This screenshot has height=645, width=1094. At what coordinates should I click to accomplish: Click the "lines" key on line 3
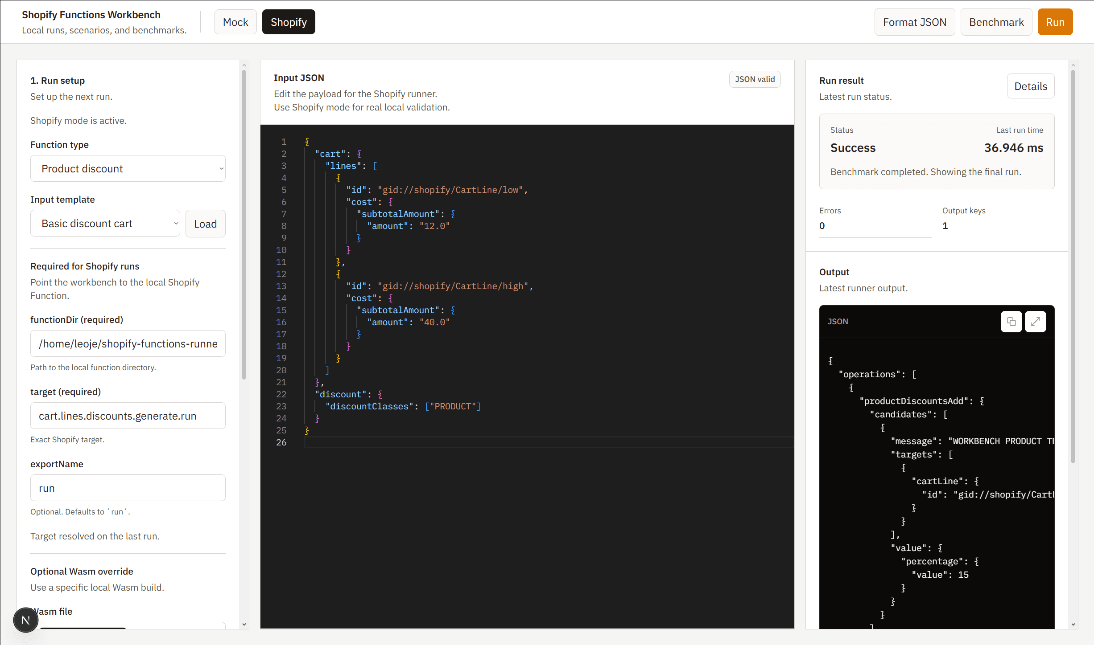point(343,166)
